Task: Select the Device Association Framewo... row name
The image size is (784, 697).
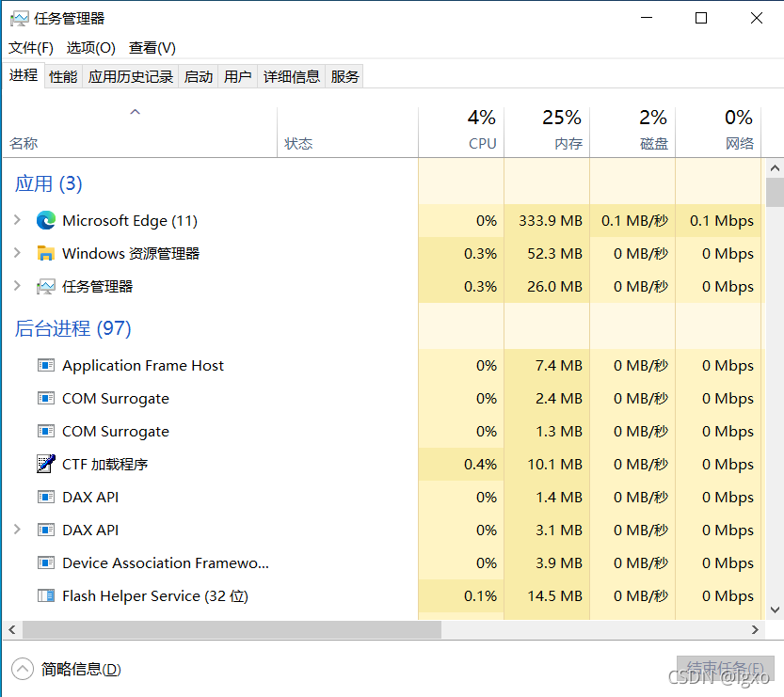Action: coord(166,563)
